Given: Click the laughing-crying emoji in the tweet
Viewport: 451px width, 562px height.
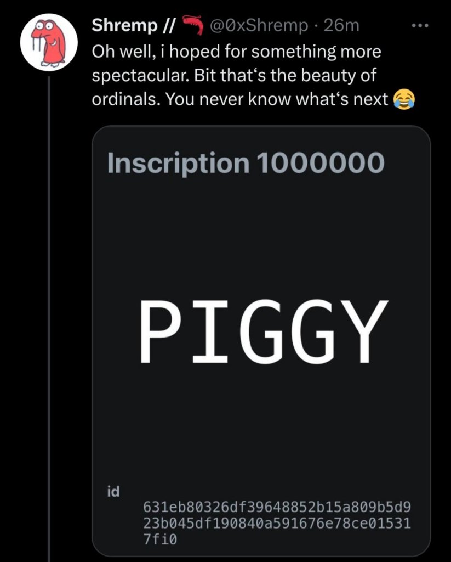Looking at the screenshot, I should click(x=404, y=99).
